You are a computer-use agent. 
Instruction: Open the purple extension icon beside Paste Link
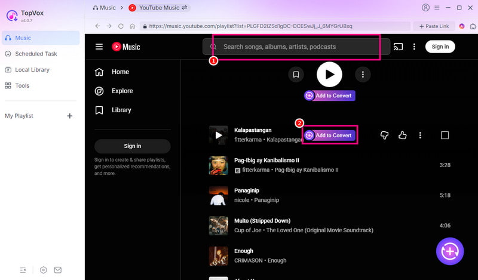[x=462, y=26]
